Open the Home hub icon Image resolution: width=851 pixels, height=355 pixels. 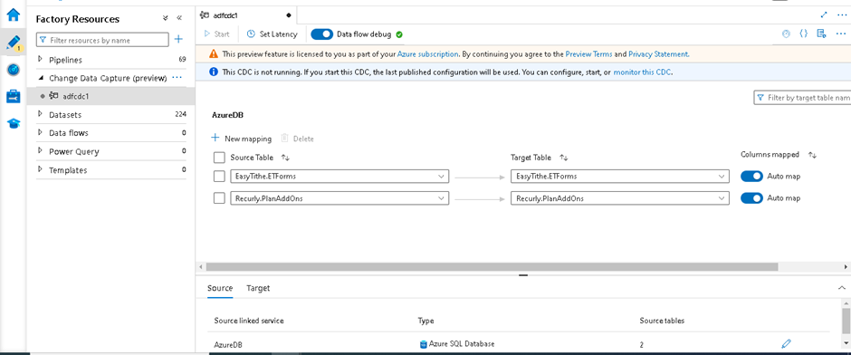(13, 14)
